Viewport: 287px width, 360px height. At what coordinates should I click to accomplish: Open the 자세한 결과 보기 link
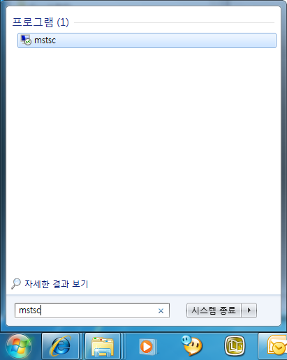tap(57, 284)
